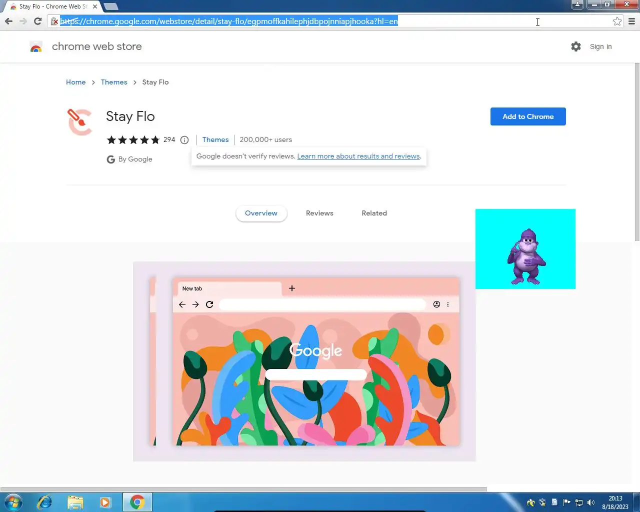Click the Action Center flag tray icon
640x512 pixels.
(x=567, y=502)
